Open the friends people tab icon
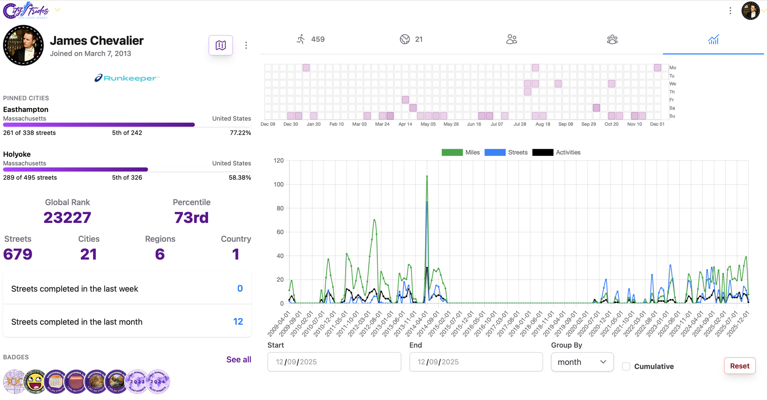 pos(511,39)
